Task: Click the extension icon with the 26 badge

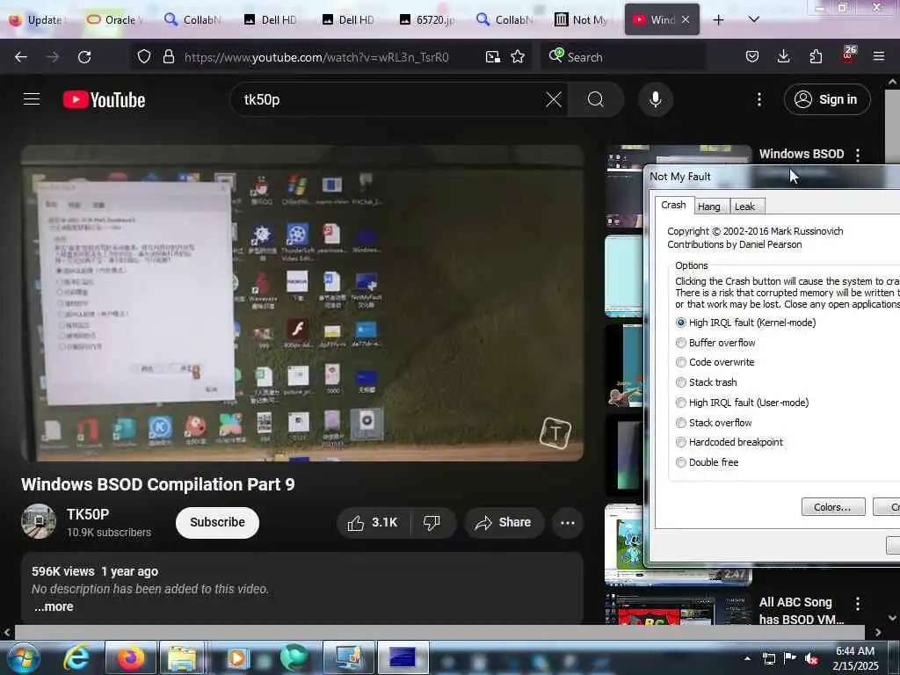Action: click(x=848, y=55)
